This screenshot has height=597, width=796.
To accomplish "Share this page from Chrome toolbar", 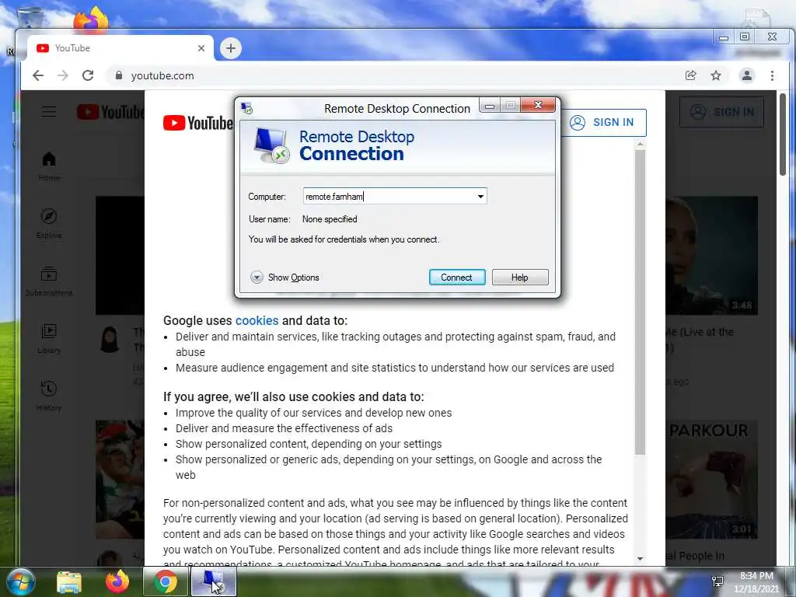I will 690,75.
